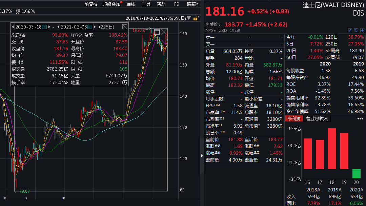Viewport: 366px width, 206px height.
Task: Click the 年化收益率 108.46% value
Action: (118, 35)
